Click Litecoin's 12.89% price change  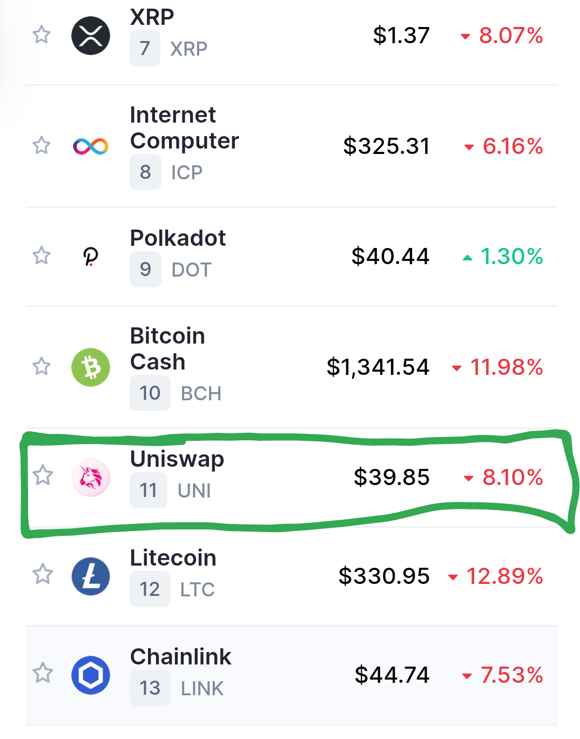click(504, 576)
